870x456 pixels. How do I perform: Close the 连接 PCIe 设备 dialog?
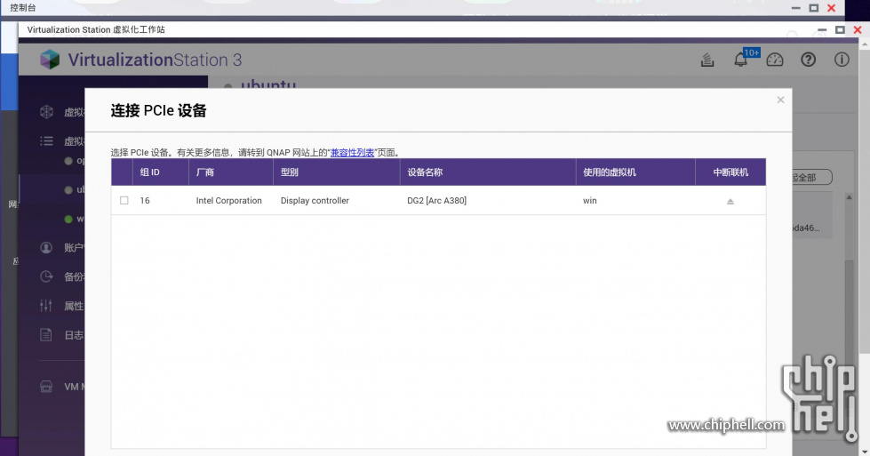point(780,100)
